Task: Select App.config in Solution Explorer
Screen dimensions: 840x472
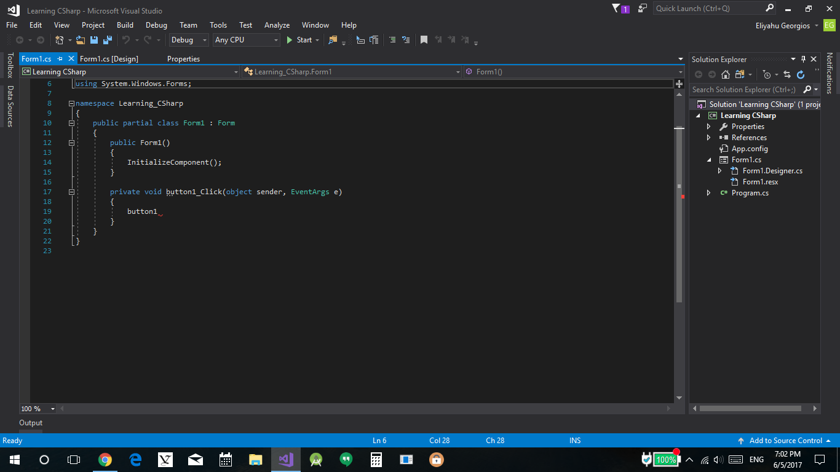Action: (x=749, y=149)
